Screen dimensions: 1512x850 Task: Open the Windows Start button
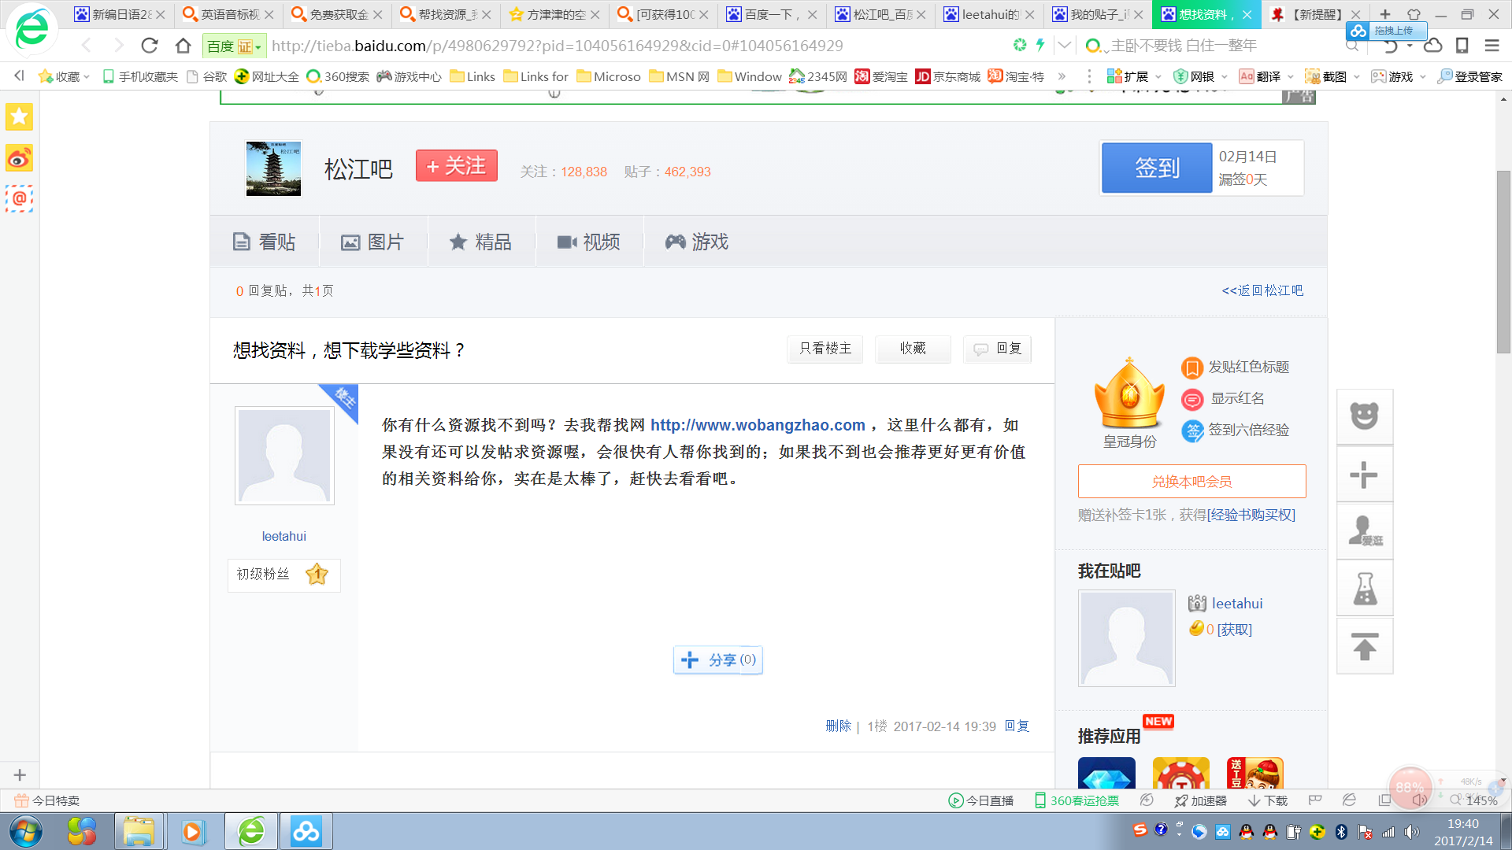[x=26, y=831]
